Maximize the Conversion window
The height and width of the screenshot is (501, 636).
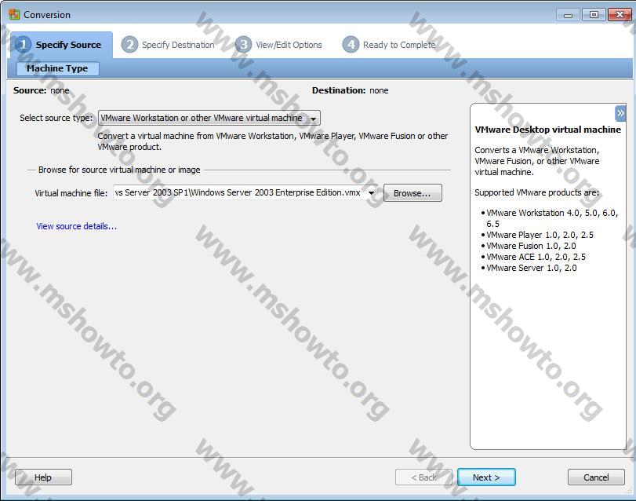coord(594,15)
